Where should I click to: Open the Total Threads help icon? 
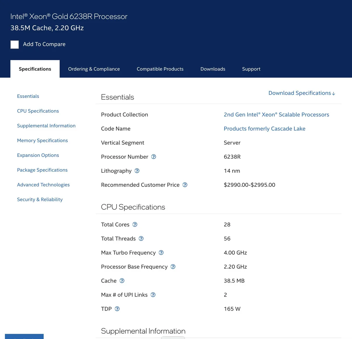[x=141, y=239]
